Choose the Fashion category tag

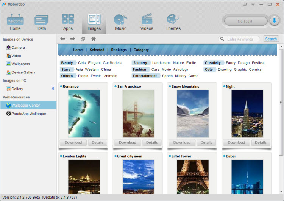[140, 69]
